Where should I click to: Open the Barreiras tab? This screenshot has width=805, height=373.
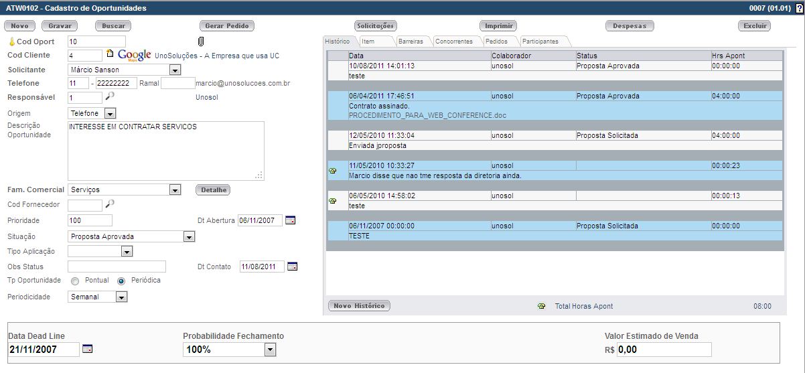pos(411,42)
